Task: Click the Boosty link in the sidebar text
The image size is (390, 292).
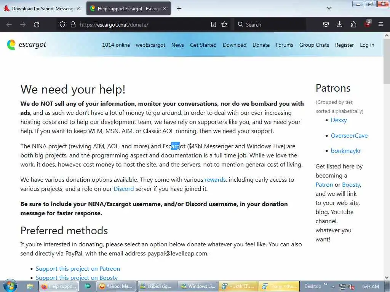Action: [x=351, y=185]
